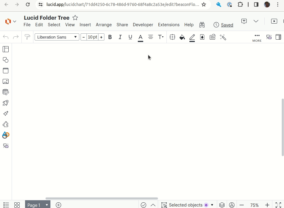Open the font text color swatch
284x208 pixels.
(140, 37)
